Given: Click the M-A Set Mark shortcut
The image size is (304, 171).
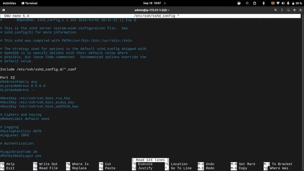Looking at the screenshot, I should 243,164.
